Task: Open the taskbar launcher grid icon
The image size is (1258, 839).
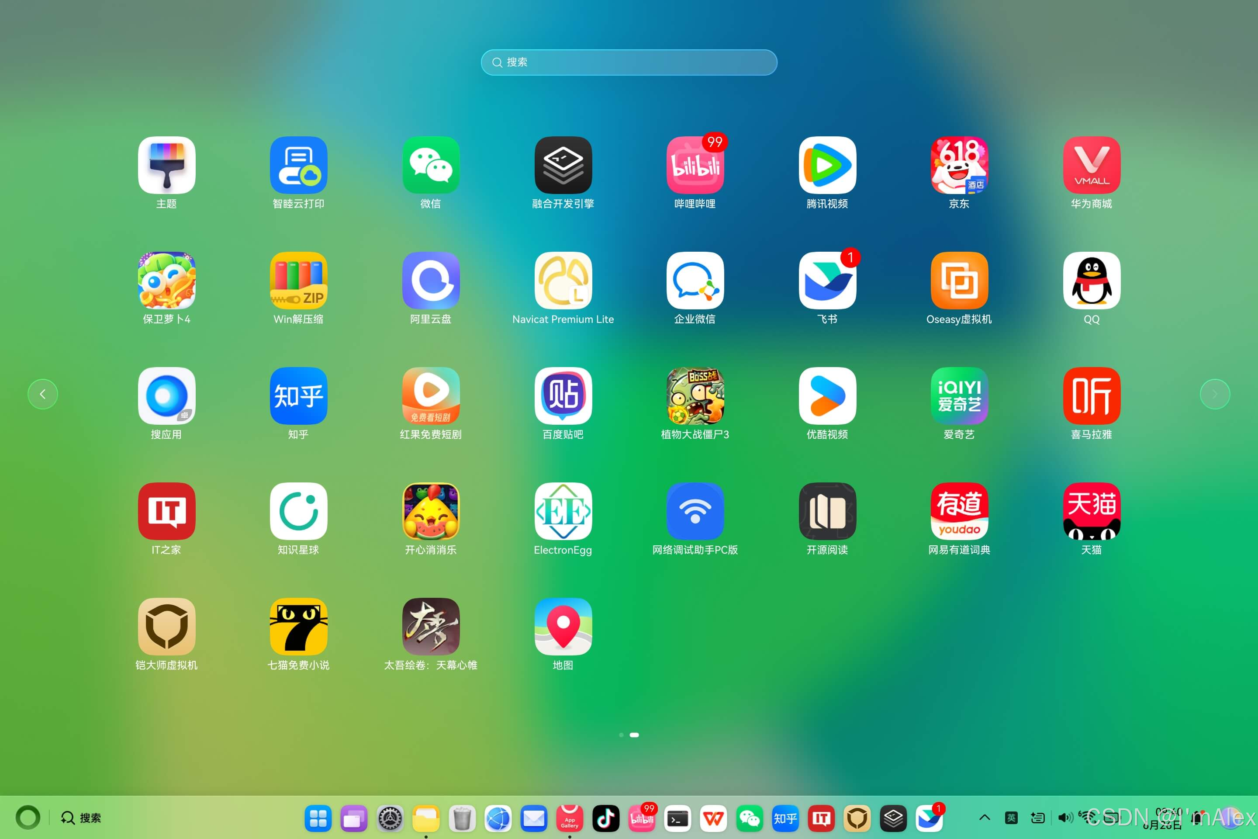Action: (318, 818)
